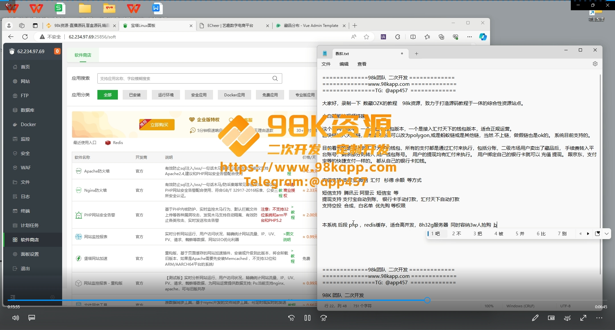Open 面板设置 in panel sidebar

point(33,254)
